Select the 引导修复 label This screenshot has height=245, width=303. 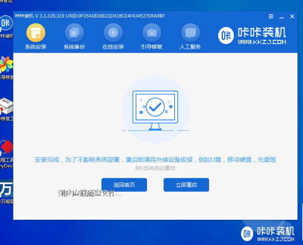pos(152,47)
